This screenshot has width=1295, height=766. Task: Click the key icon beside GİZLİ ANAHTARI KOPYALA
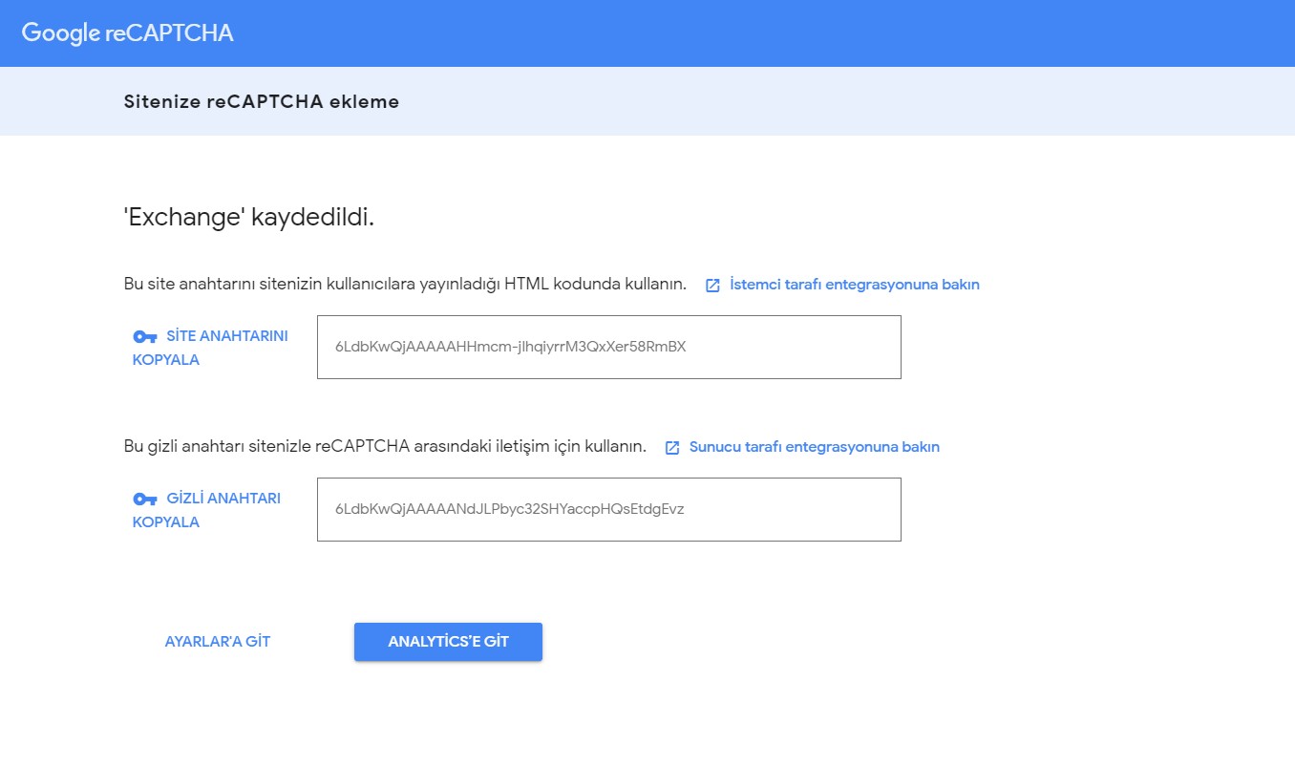[144, 499]
